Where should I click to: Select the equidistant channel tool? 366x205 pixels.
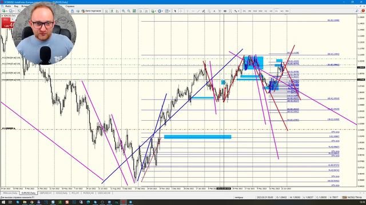(x=204, y=11)
